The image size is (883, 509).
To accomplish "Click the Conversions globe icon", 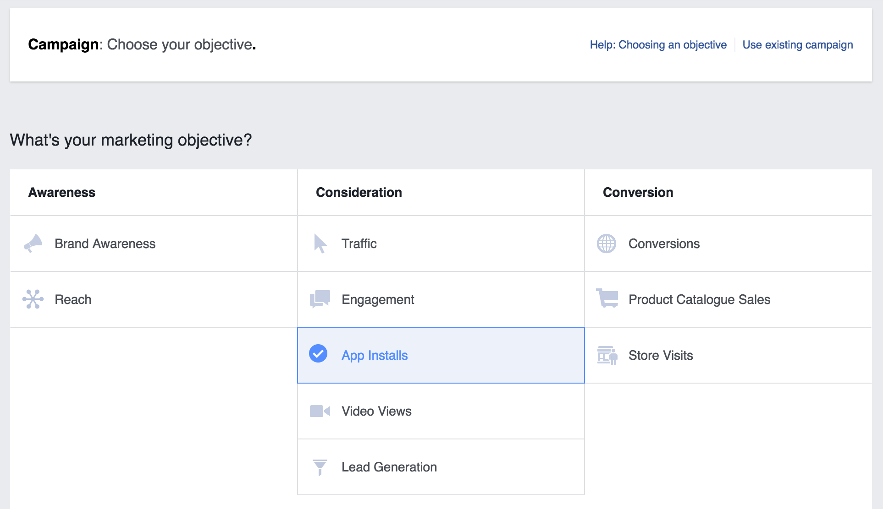I will click(607, 244).
